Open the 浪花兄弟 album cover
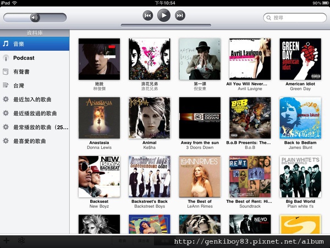Screen dimensions: 330x248 coord(150,59)
